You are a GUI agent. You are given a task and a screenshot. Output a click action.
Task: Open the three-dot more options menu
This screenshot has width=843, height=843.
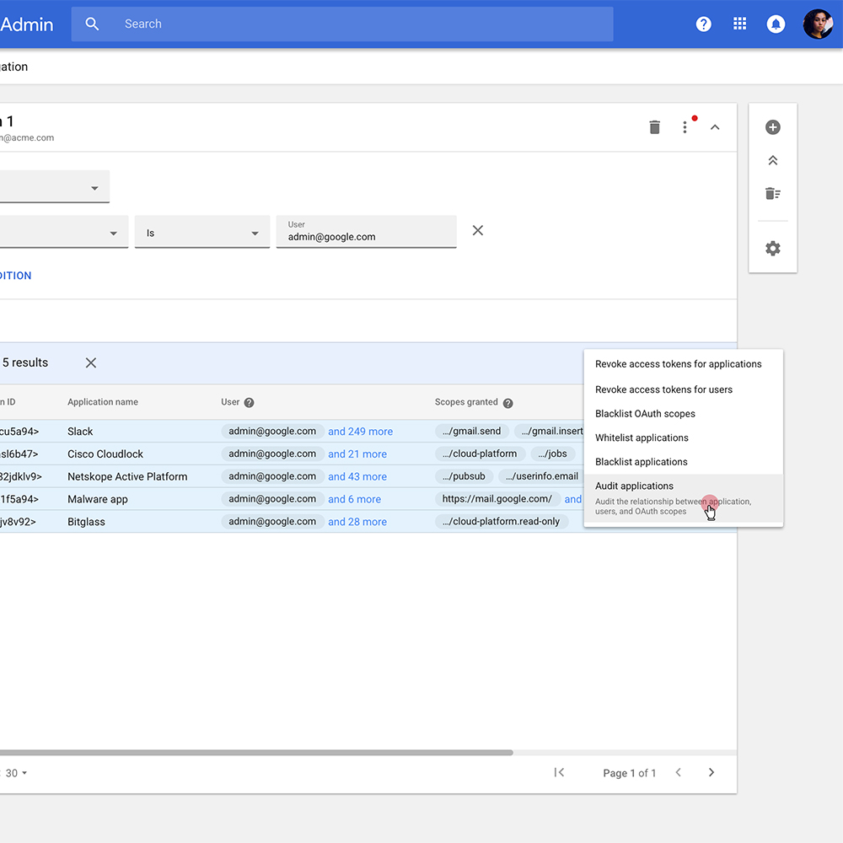685,127
